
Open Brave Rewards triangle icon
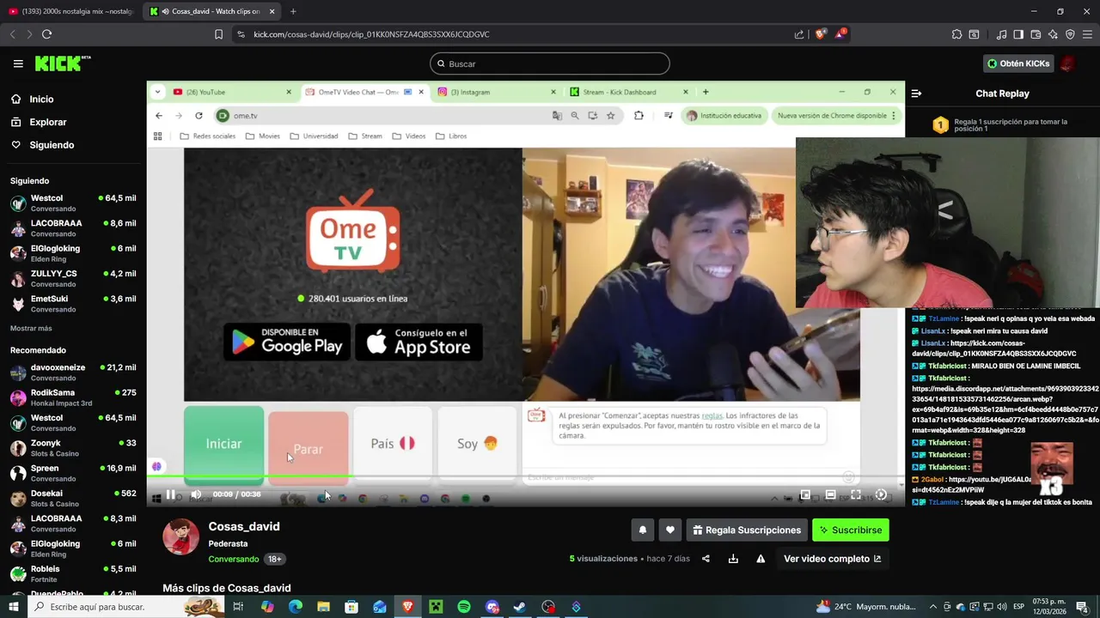841,34
